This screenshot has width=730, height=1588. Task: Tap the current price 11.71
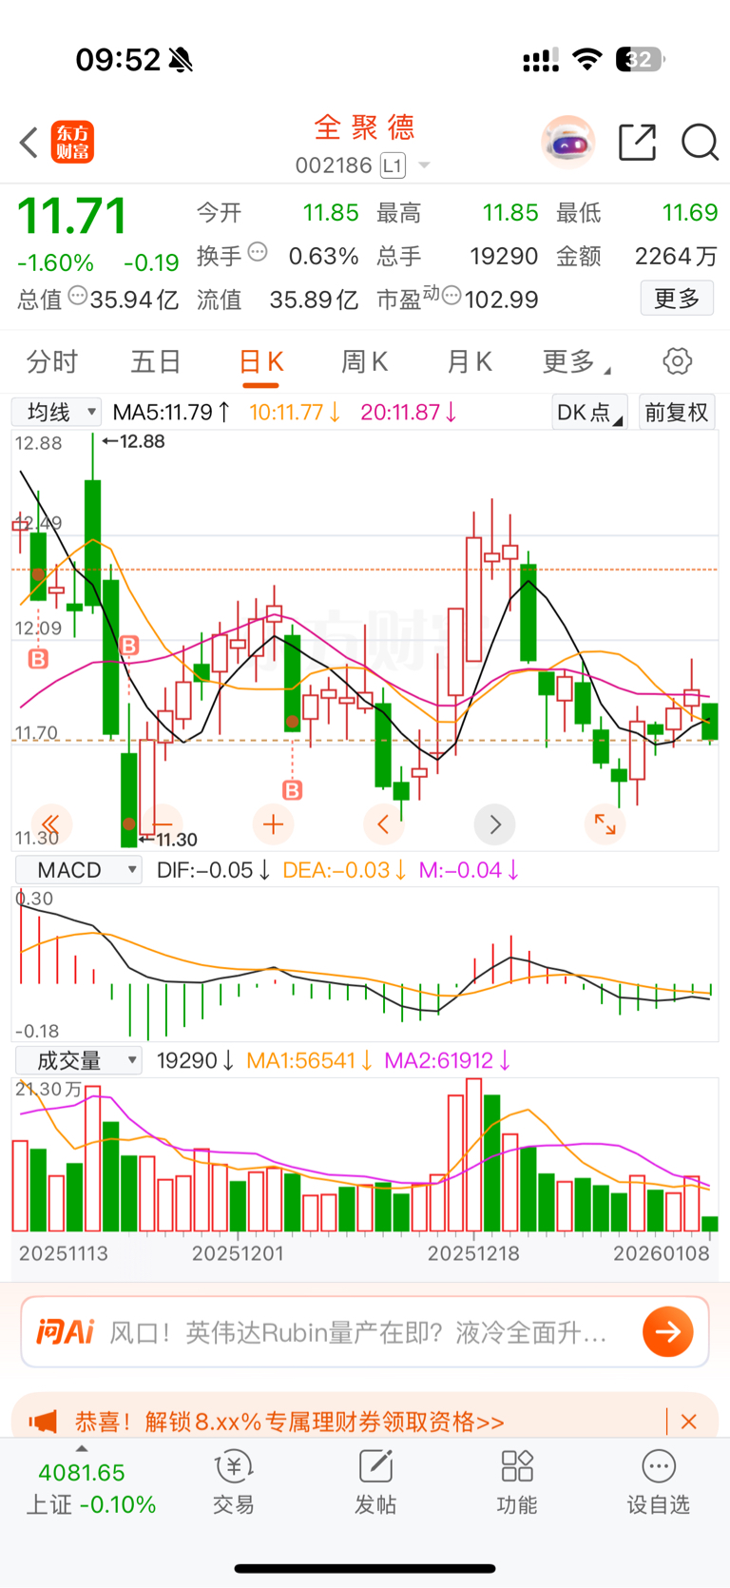point(72,216)
